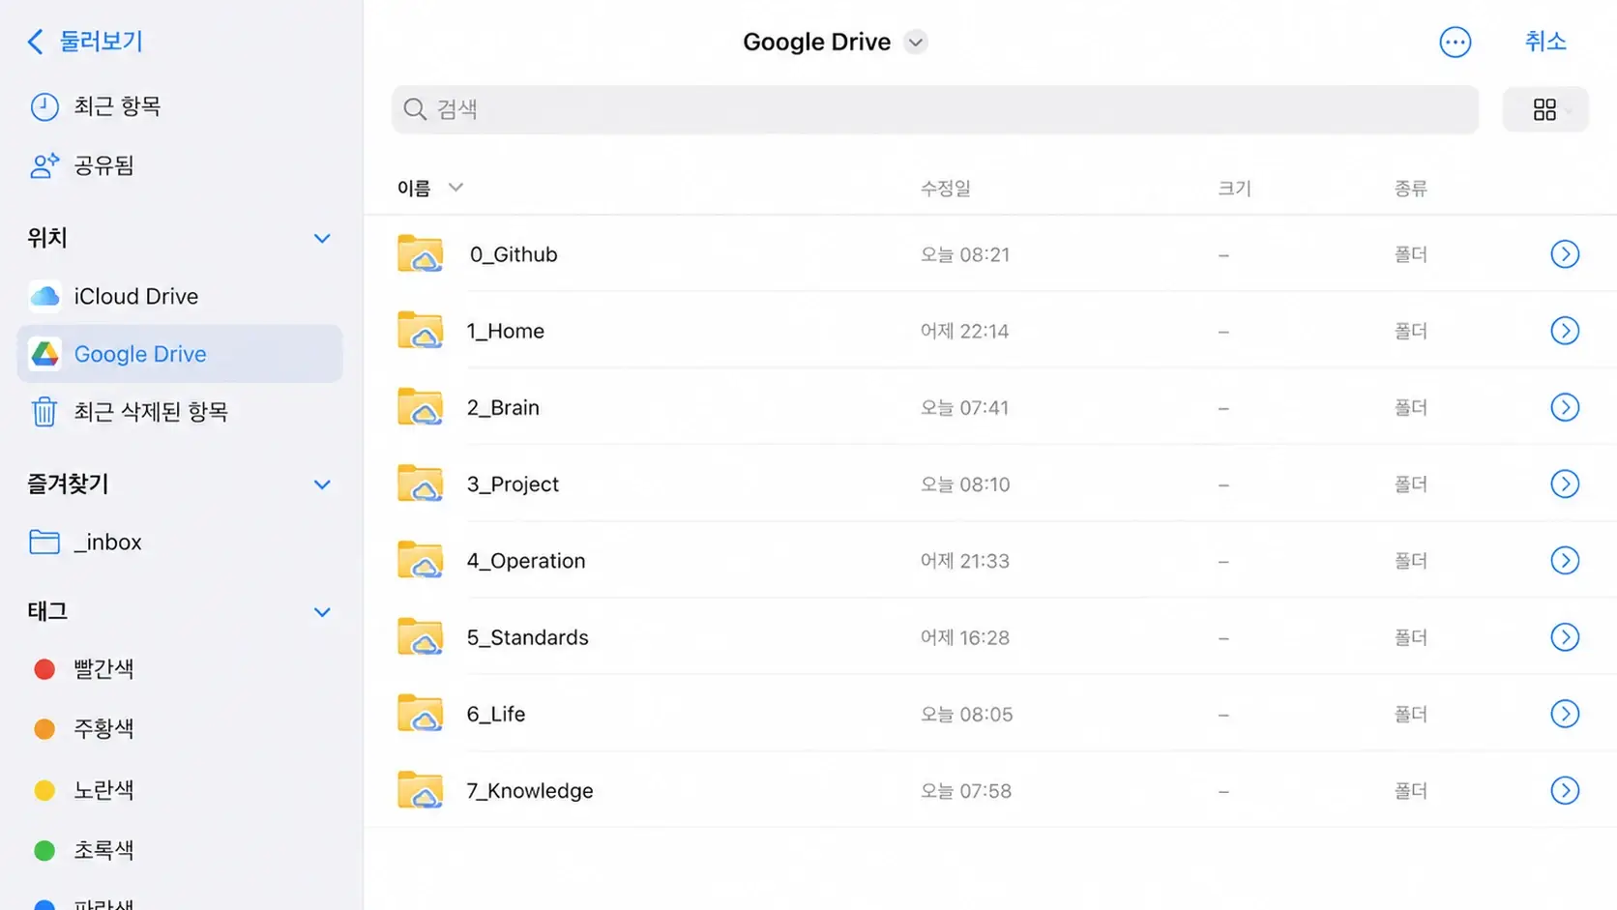This screenshot has width=1617, height=910.
Task: Open the 0_Github folder icon
Action: pos(420,253)
